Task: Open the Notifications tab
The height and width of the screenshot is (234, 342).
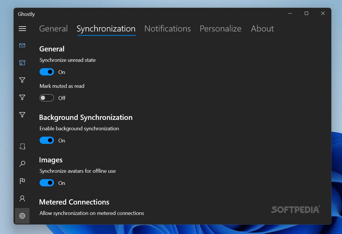Action: click(168, 29)
